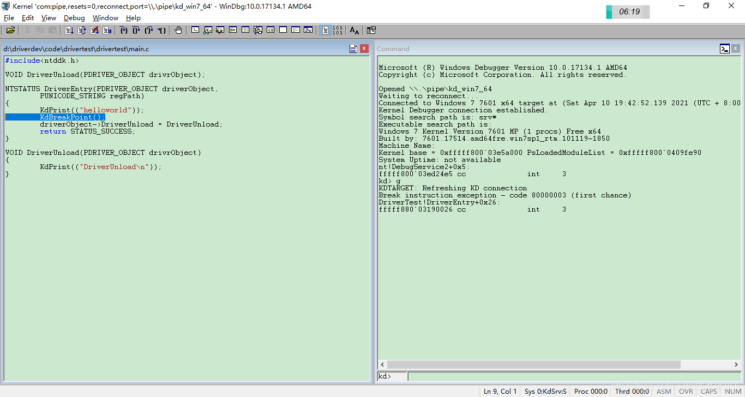Click 'Thrd 000:0' status bar entry
745x397 pixels.
[632, 392]
